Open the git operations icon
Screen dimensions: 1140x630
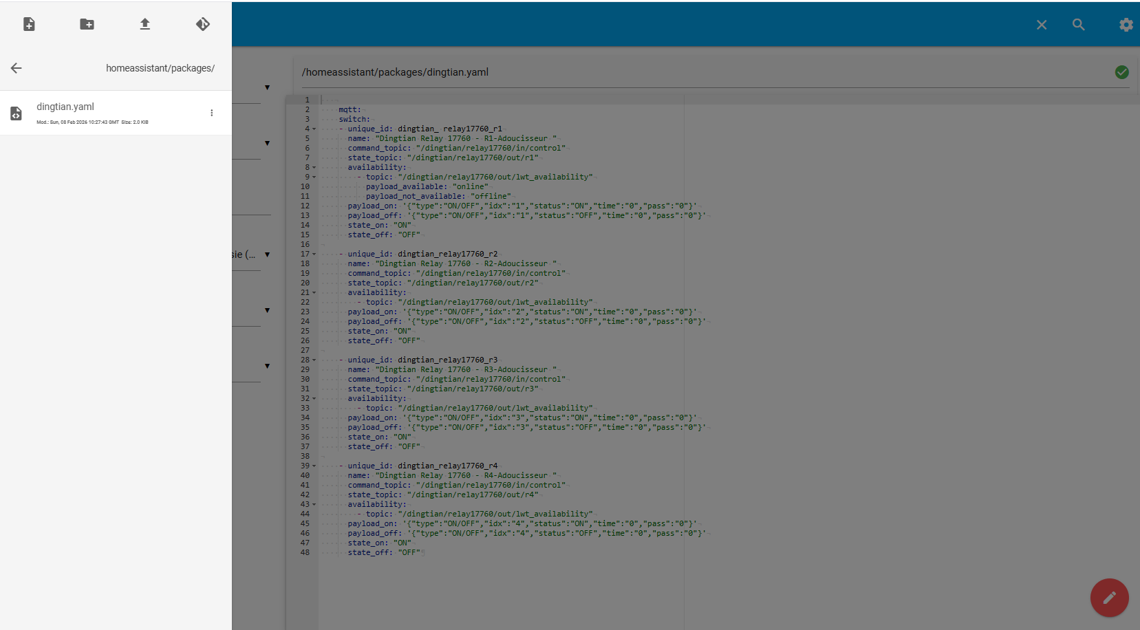pos(203,25)
